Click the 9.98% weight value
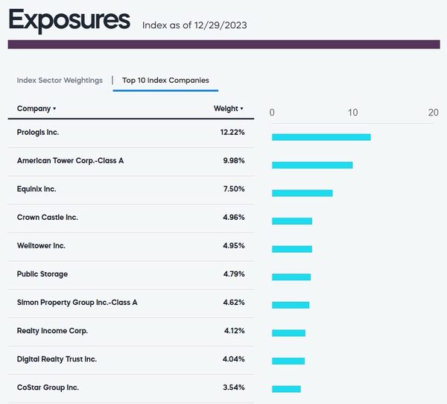Image resolution: width=447 pixels, height=404 pixels. tap(234, 160)
